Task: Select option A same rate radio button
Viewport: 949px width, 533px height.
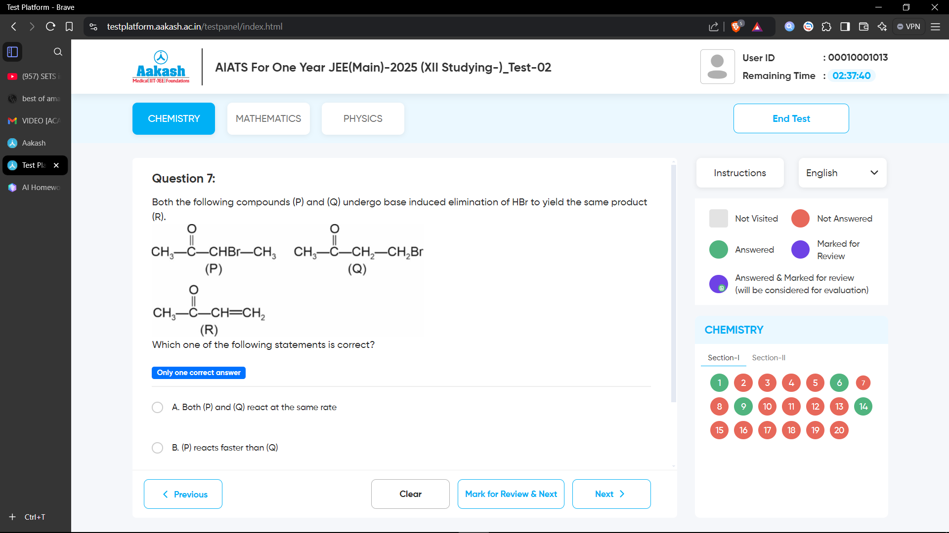Action: [158, 407]
